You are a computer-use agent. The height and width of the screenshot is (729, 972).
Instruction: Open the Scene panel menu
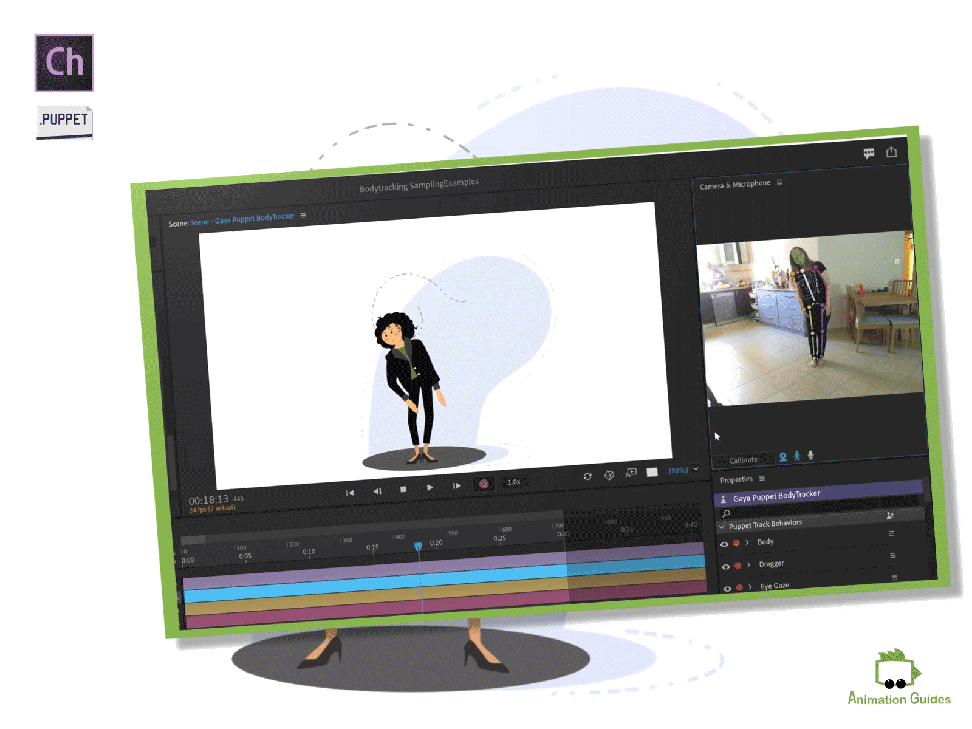303,215
